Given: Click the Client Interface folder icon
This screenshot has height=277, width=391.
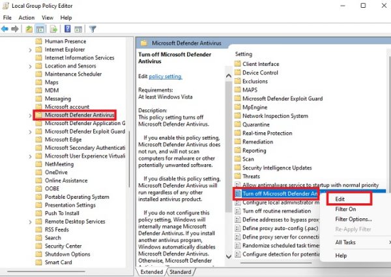Looking at the screenshot, I should [x=238, y=64].
